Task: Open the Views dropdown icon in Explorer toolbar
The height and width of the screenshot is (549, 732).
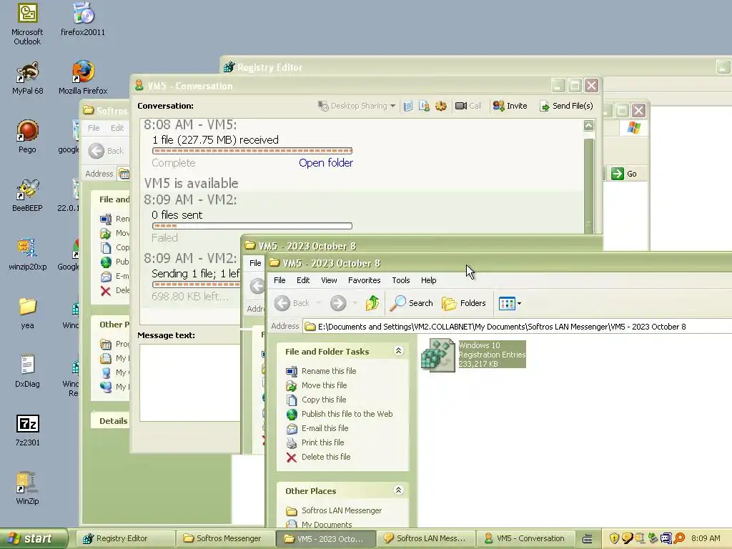Action: click(x=510, y=303)
